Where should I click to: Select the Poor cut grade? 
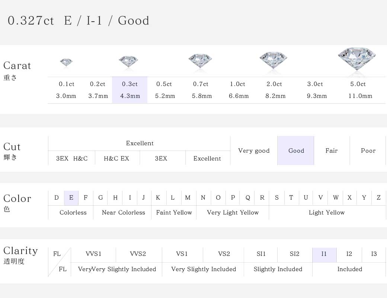coord(368,150)
